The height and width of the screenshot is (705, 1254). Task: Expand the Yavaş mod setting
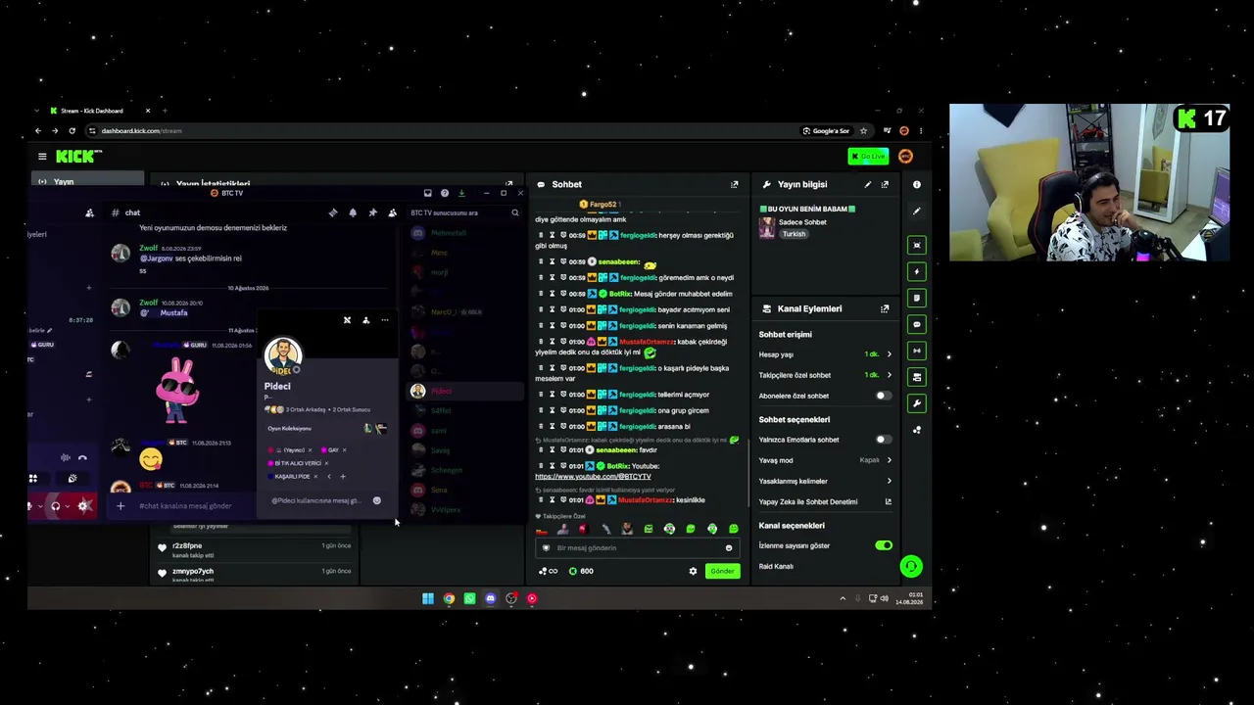pyautogui.click(x=825, y=460)
